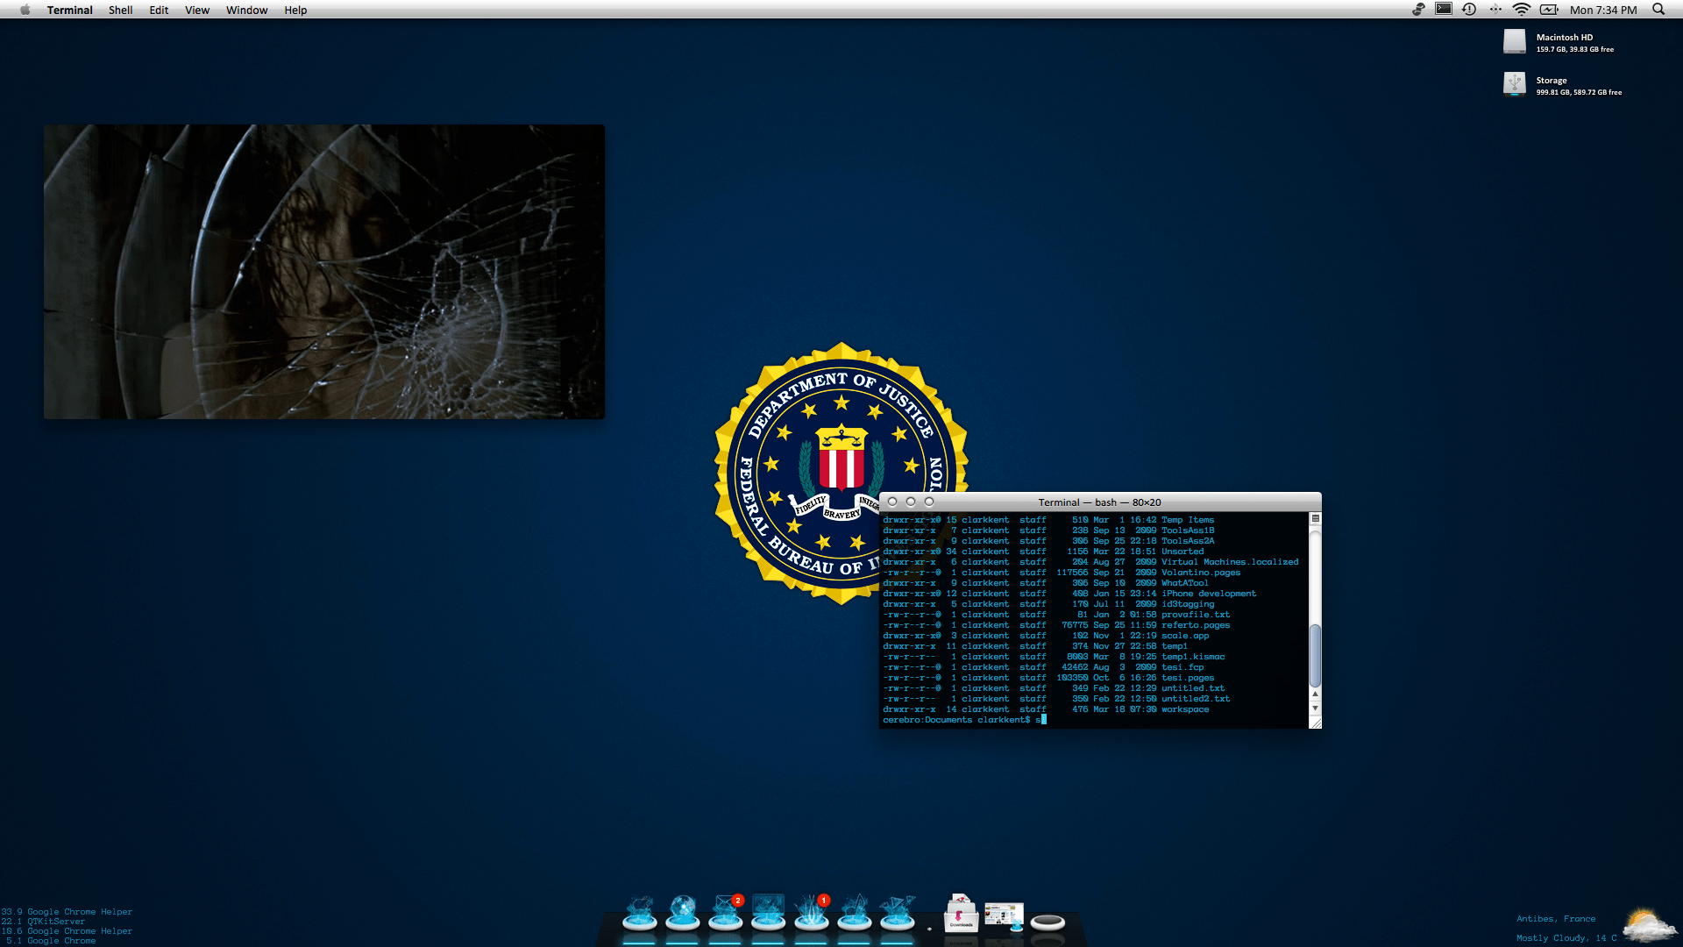Open the Downloads stack in the dock
This screenshot has height=947, width=1683.
tap(961, 914)
